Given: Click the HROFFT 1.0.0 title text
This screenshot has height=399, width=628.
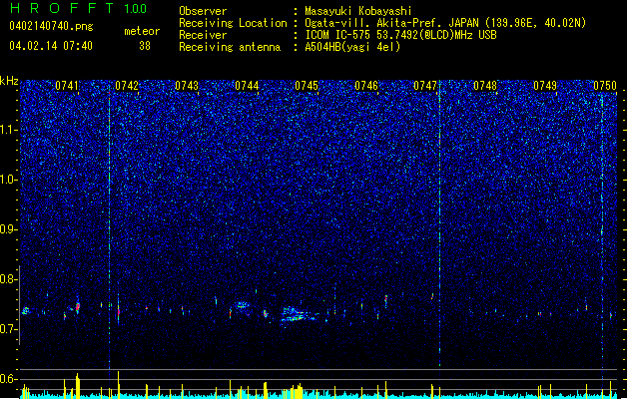Looking at the screenshot, I should 79,8.
